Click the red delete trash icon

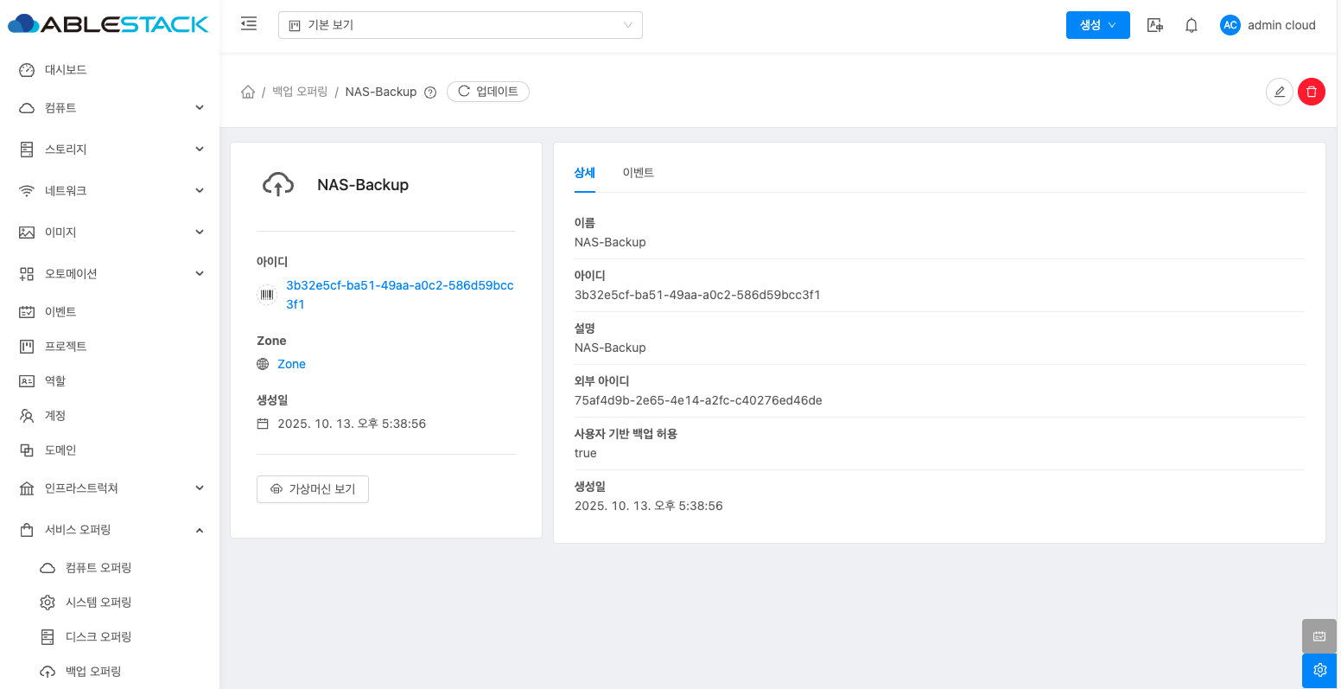pos(1311,92)
